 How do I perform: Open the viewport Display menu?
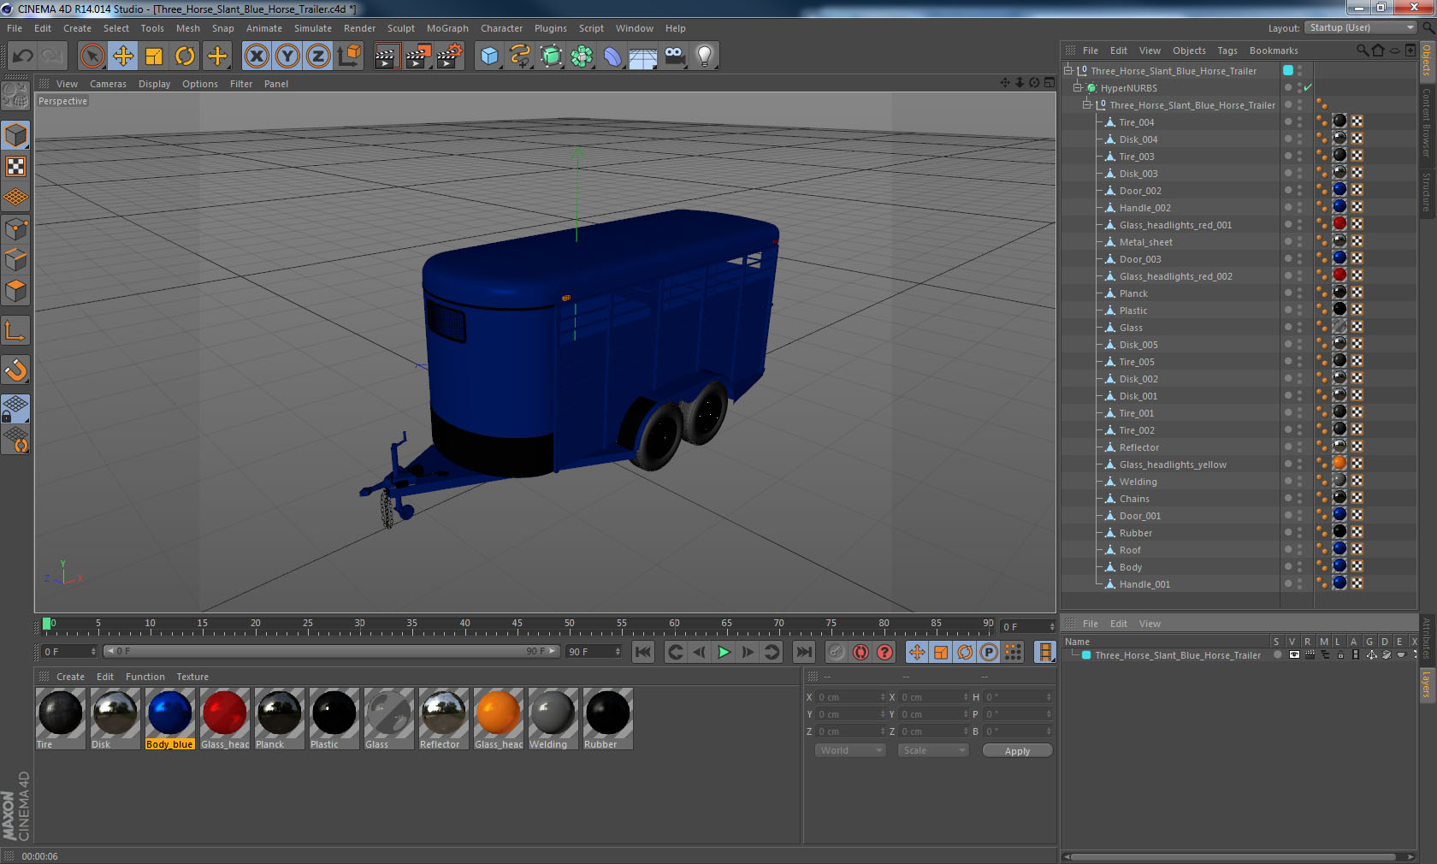154,84
